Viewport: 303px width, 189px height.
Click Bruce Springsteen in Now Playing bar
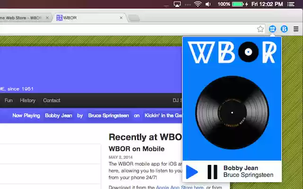click(x=108, y=115)
